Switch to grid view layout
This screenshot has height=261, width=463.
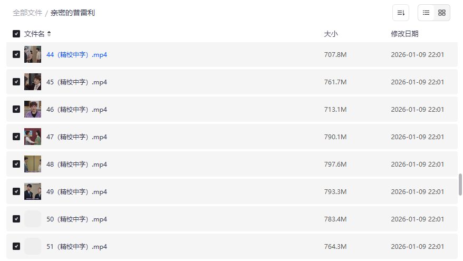442,13
